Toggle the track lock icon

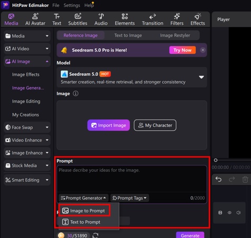click(220, 213)
